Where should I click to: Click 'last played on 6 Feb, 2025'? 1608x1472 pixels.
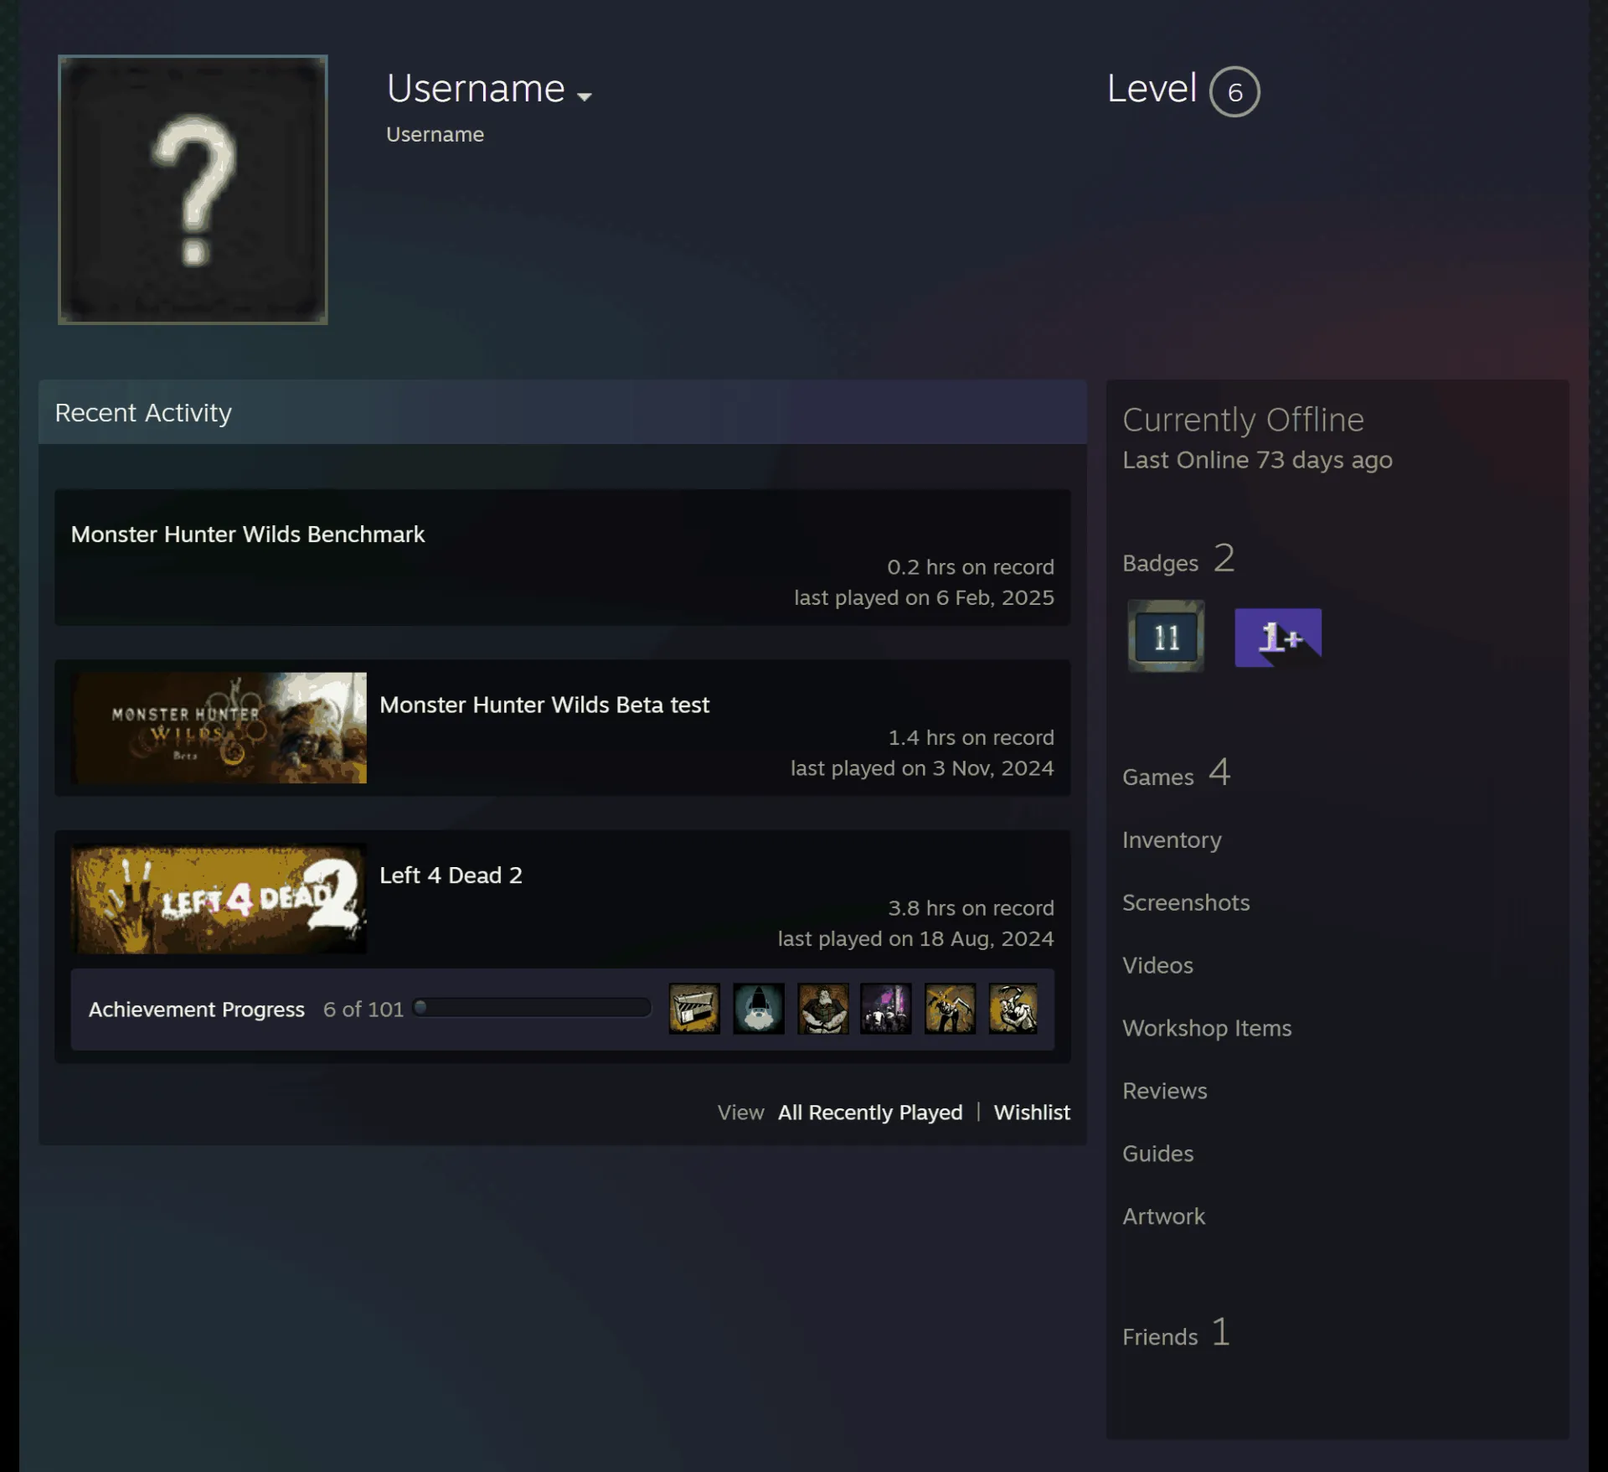[x=924, y=597]
